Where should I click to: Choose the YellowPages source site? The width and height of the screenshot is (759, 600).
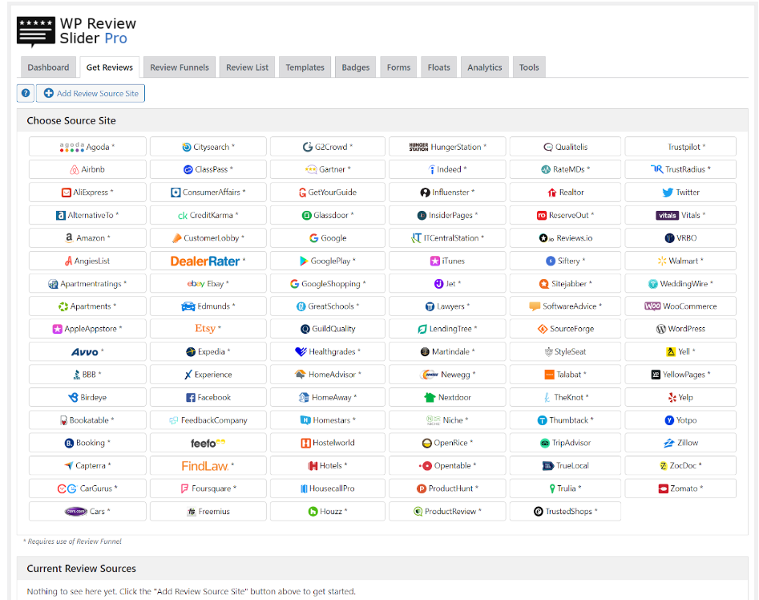click(680, 375)
